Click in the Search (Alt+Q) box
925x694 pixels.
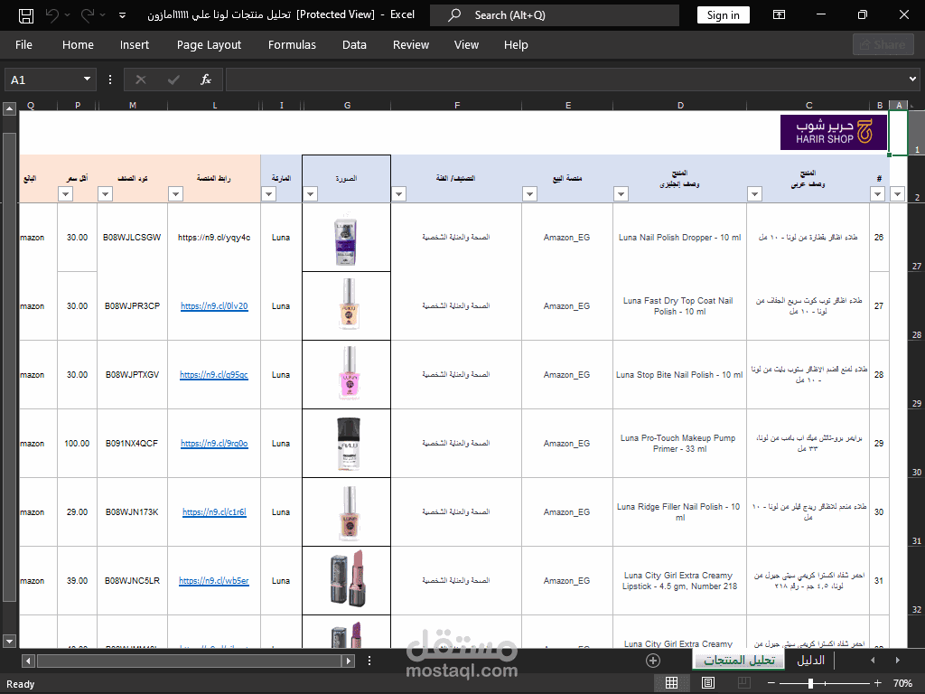click(555, 15)
